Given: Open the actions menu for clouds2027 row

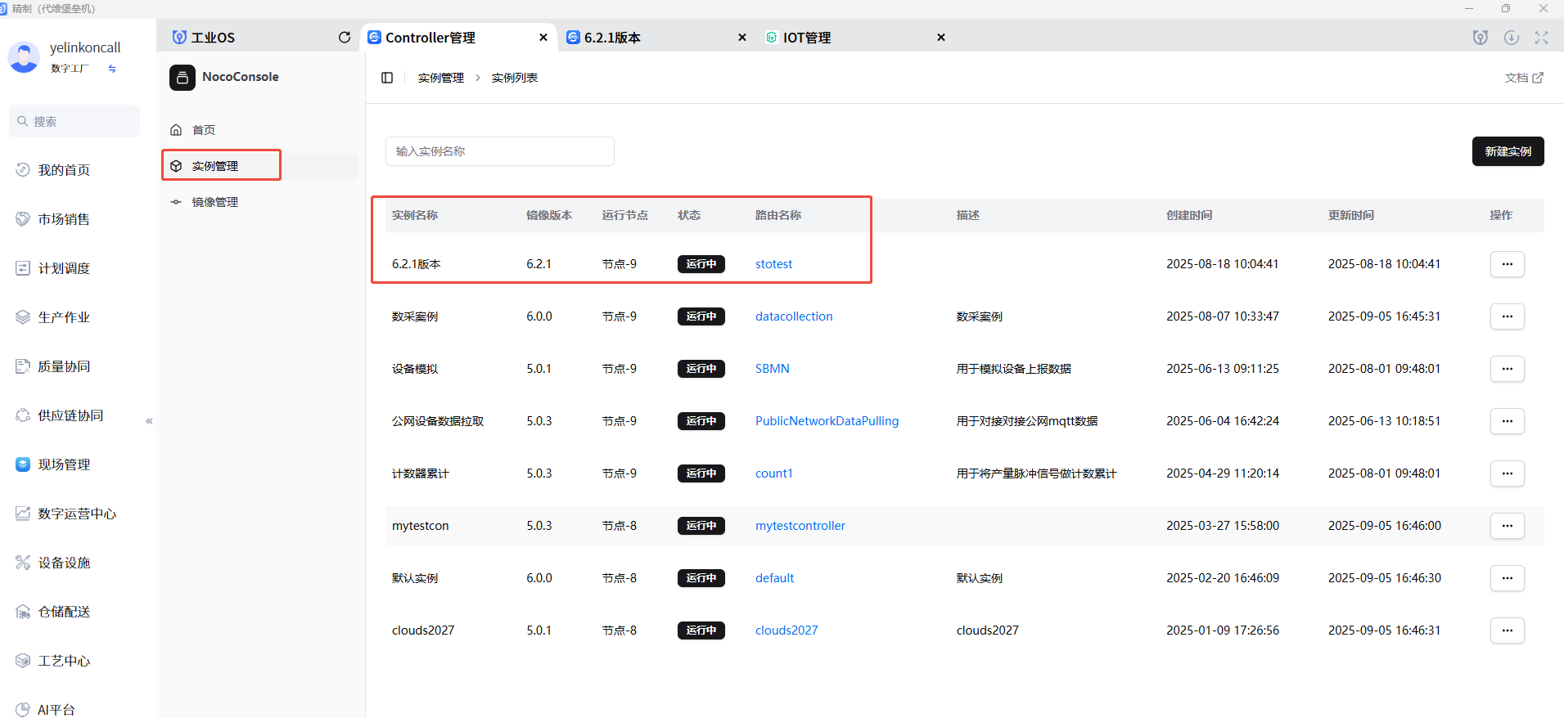Looking at the screenshot, I should (x=1507, y=630).
